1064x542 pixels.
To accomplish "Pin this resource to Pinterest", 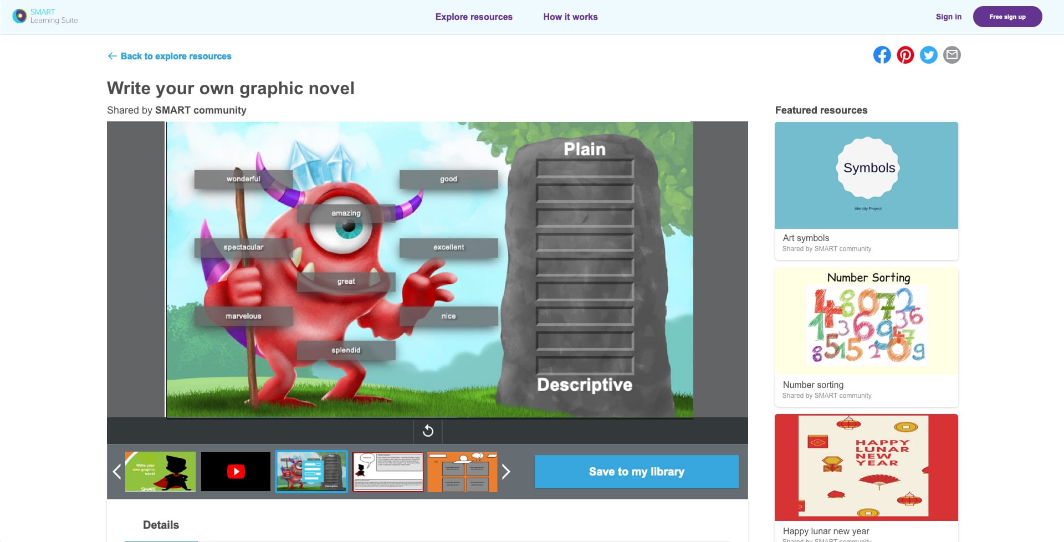I will click(x=906, y=54).
